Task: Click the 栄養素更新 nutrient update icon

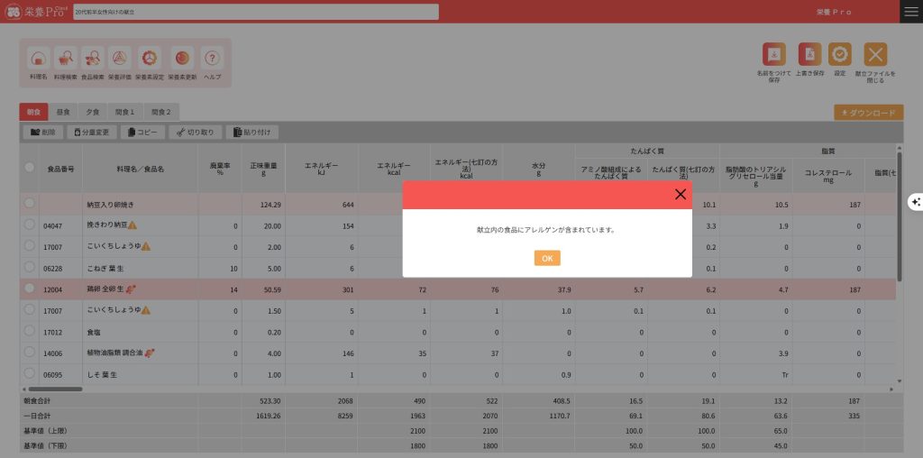Action: (182, 58)
